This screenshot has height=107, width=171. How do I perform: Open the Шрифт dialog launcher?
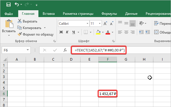coord(114,41)
